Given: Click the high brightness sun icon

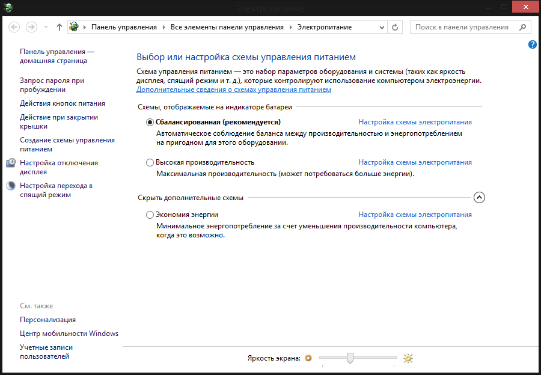Looking at the screenshot, I should coord(408,358).
